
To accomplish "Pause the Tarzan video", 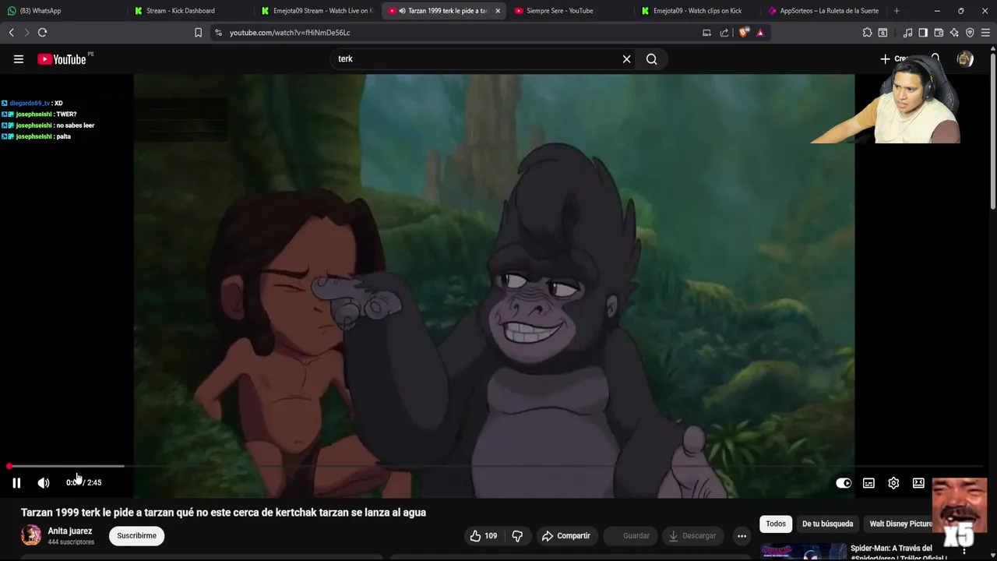I will [x=16, y=483].
